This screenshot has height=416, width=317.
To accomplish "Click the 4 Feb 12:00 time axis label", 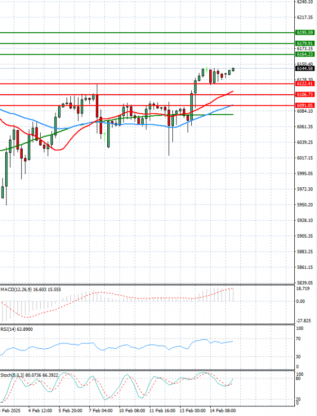I will click(40, 411).
